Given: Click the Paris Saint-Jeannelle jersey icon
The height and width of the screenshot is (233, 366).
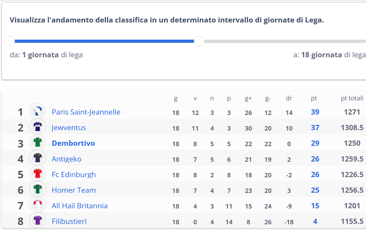Looking at the screenshot, I should click(x=38, y=112).
